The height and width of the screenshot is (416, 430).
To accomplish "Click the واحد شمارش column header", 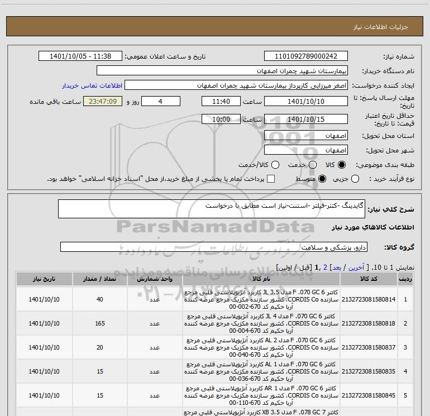I will pos(155,279).
